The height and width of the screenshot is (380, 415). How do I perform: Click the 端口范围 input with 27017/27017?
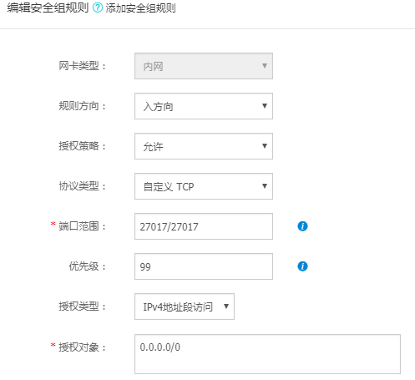pos(204,226)
